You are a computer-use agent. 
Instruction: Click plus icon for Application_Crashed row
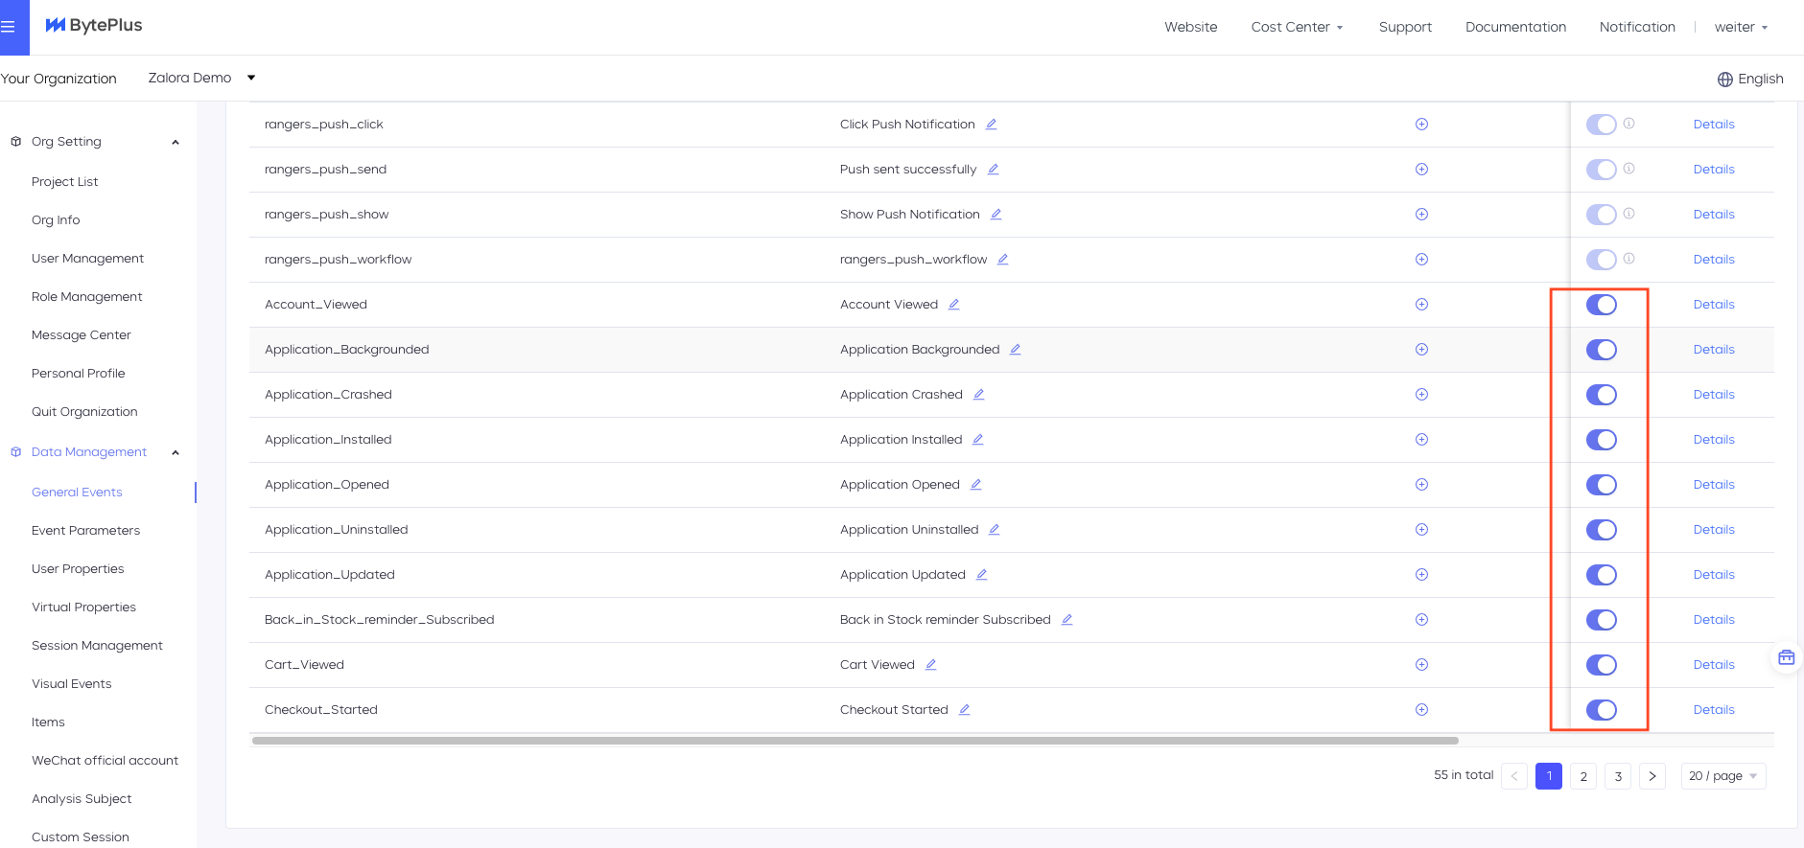[1422, 395]
